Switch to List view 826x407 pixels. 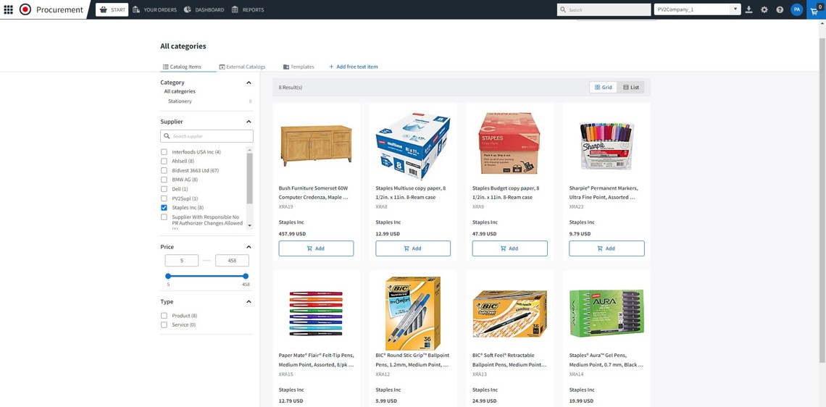[631, 88]
